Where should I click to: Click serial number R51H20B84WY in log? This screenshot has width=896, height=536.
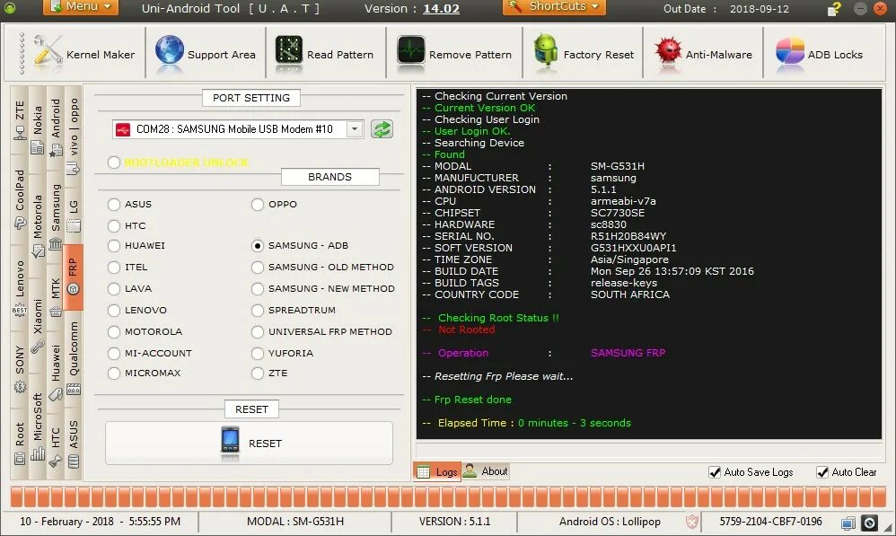(x=628, y=236)
